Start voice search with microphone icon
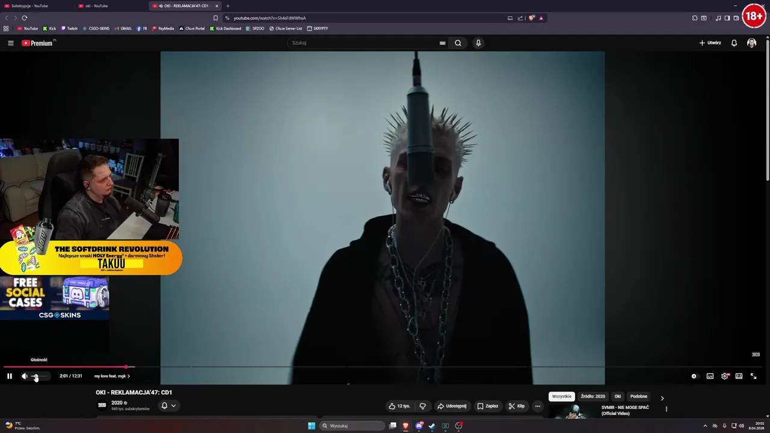This screenshot has height=433, width=770. (478, 43)
